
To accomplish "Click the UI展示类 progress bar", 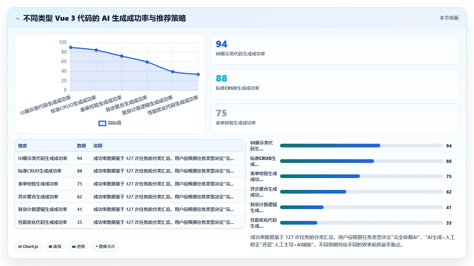I will click(361, 146).
